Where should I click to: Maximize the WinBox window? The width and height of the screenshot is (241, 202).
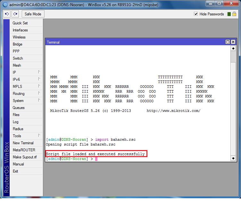[219, 4]
